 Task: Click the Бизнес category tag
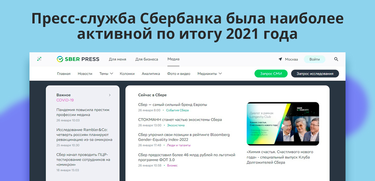click(x=172, y=166)
